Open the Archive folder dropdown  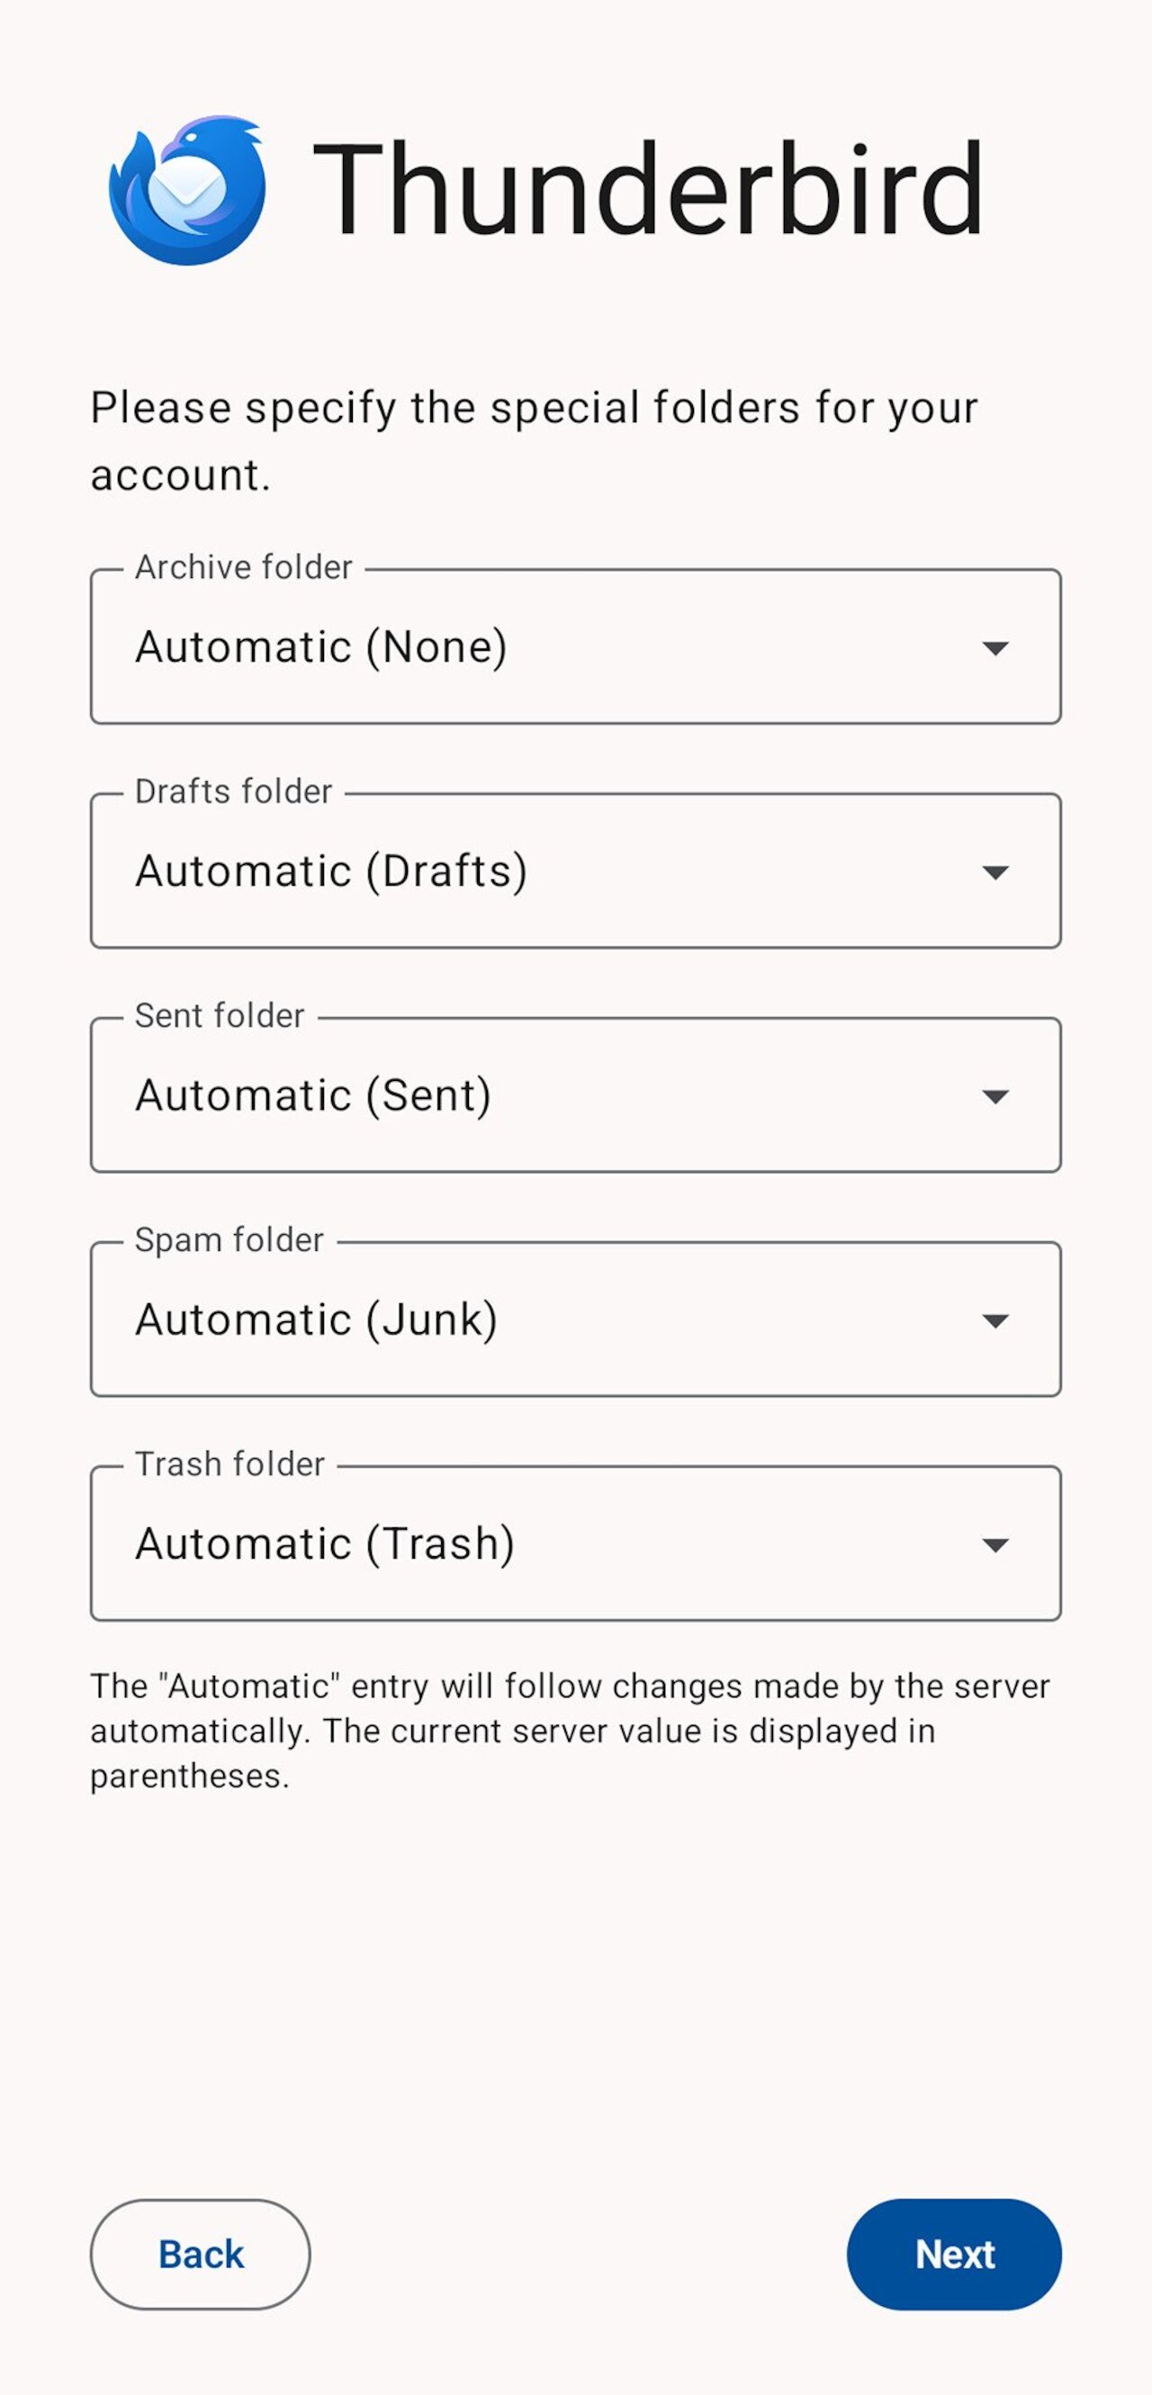tap(577, 648)
